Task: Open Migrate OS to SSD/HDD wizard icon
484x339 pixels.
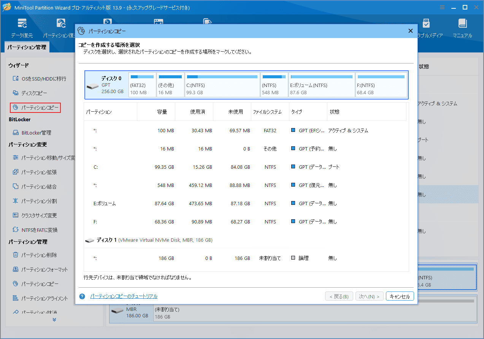Action: [15, 79]
